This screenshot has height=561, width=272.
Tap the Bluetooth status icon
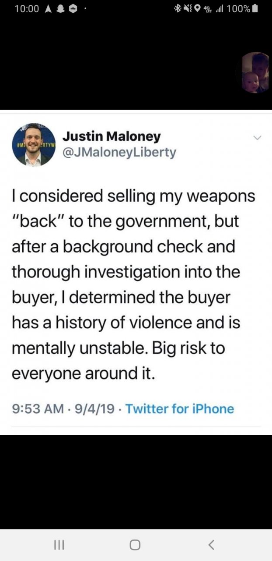click(x=178, y=9)
